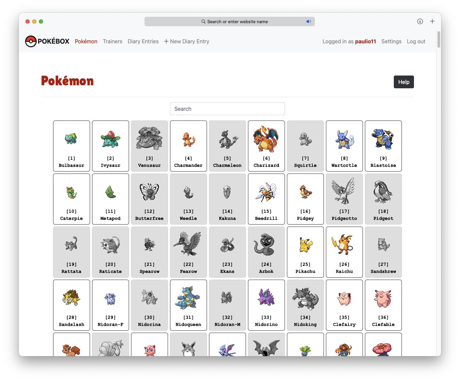Click the Help button

coord(404,82)
